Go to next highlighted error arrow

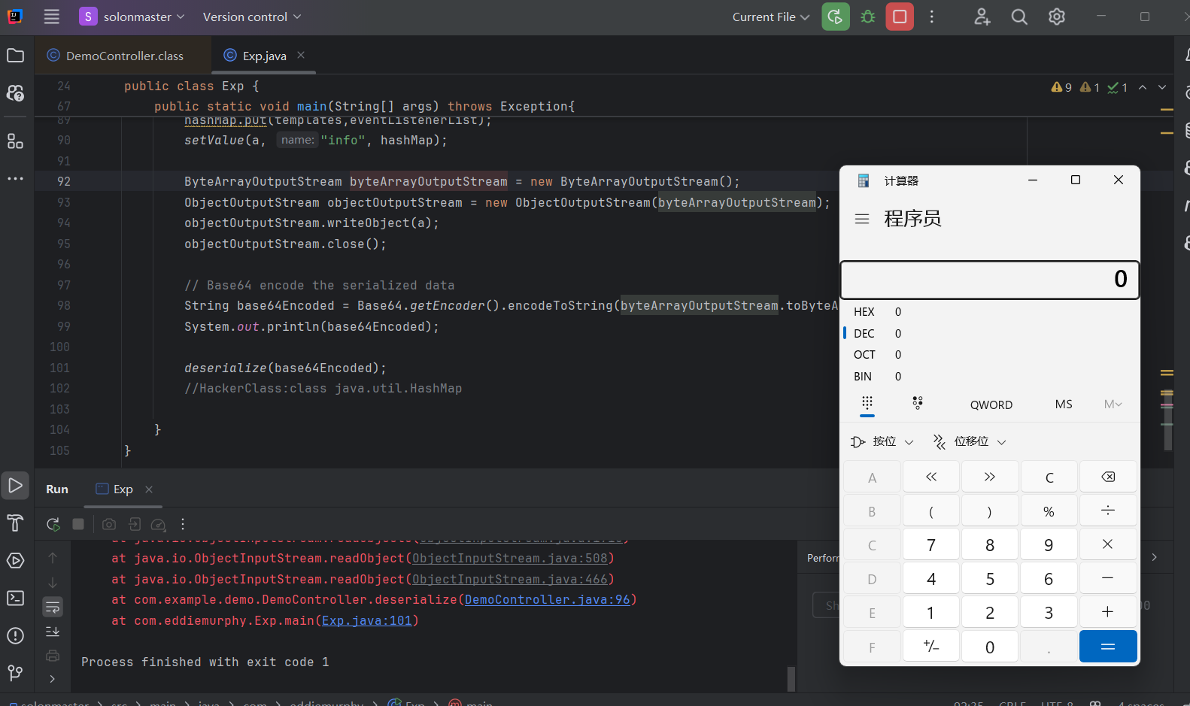coord(1162,87)
